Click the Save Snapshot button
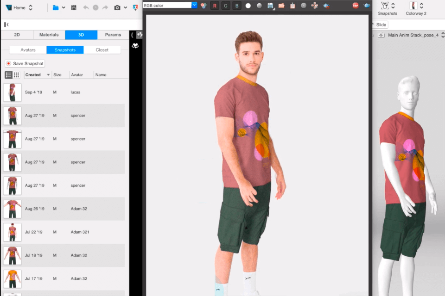The height and width of the screenshot is (296, 445). pyautogui.click(x=25, y=63)
